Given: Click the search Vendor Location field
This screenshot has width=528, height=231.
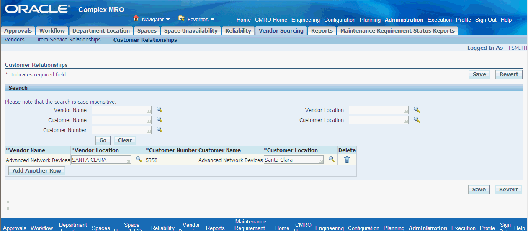Looking at the screenshot, I should (379, 110).
